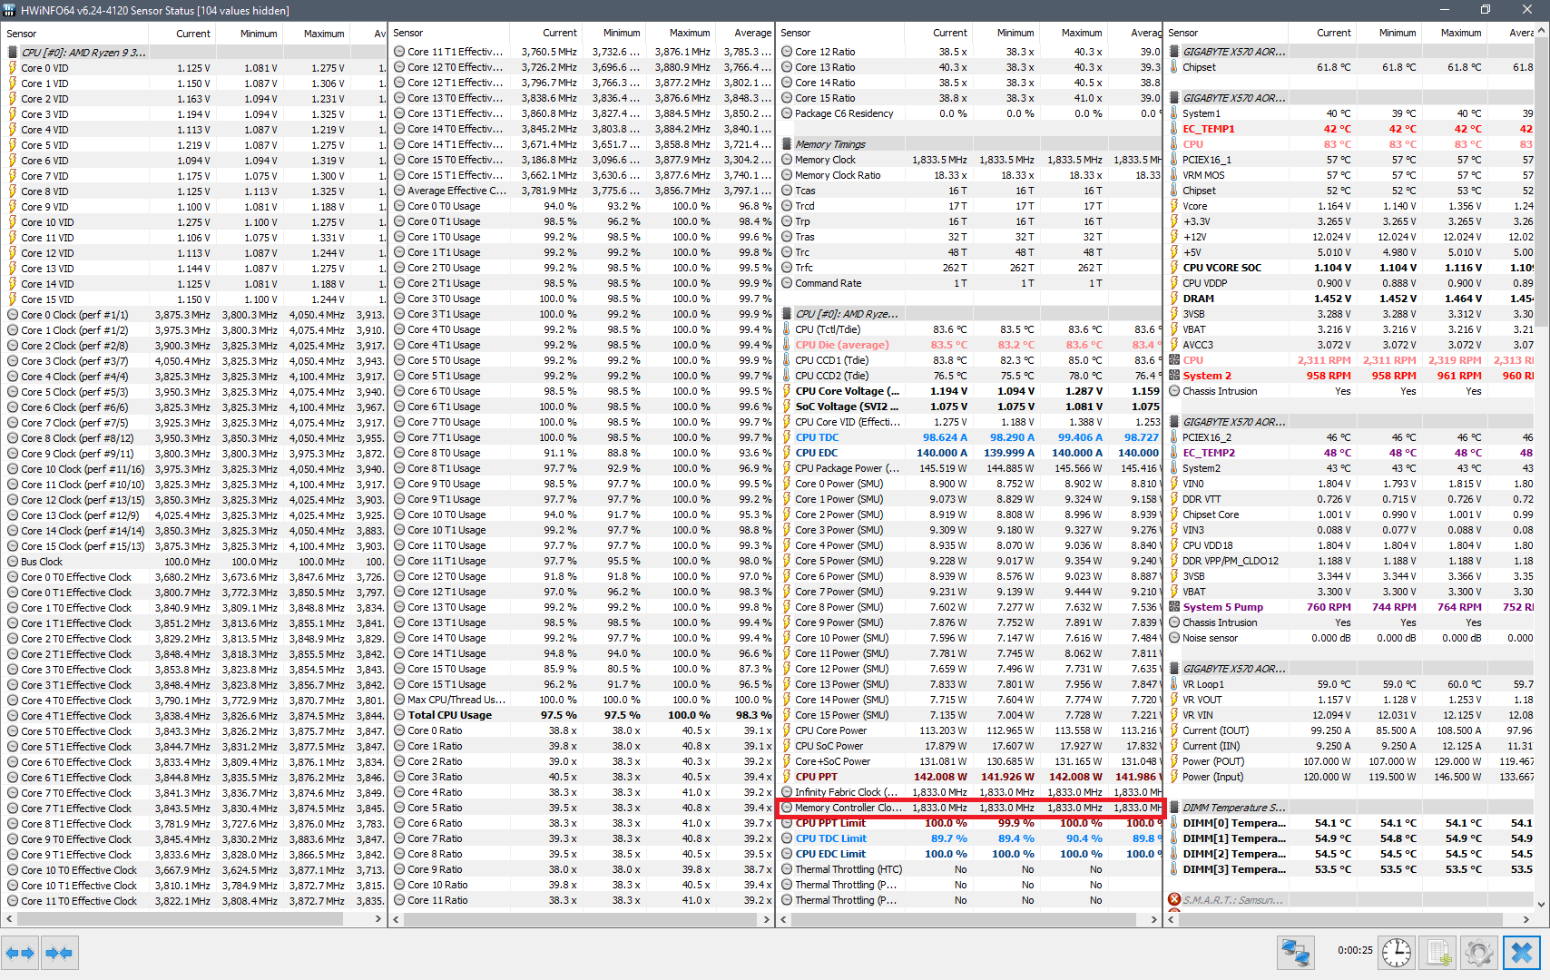This screenshot has width=1550, height=980.
Task: Select the 'CPU Die (average)' row
Action: [970, 345]
